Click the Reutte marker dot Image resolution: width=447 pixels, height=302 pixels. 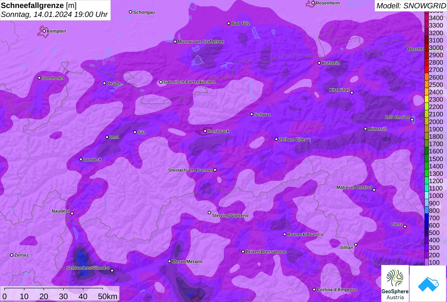point(104,83)
